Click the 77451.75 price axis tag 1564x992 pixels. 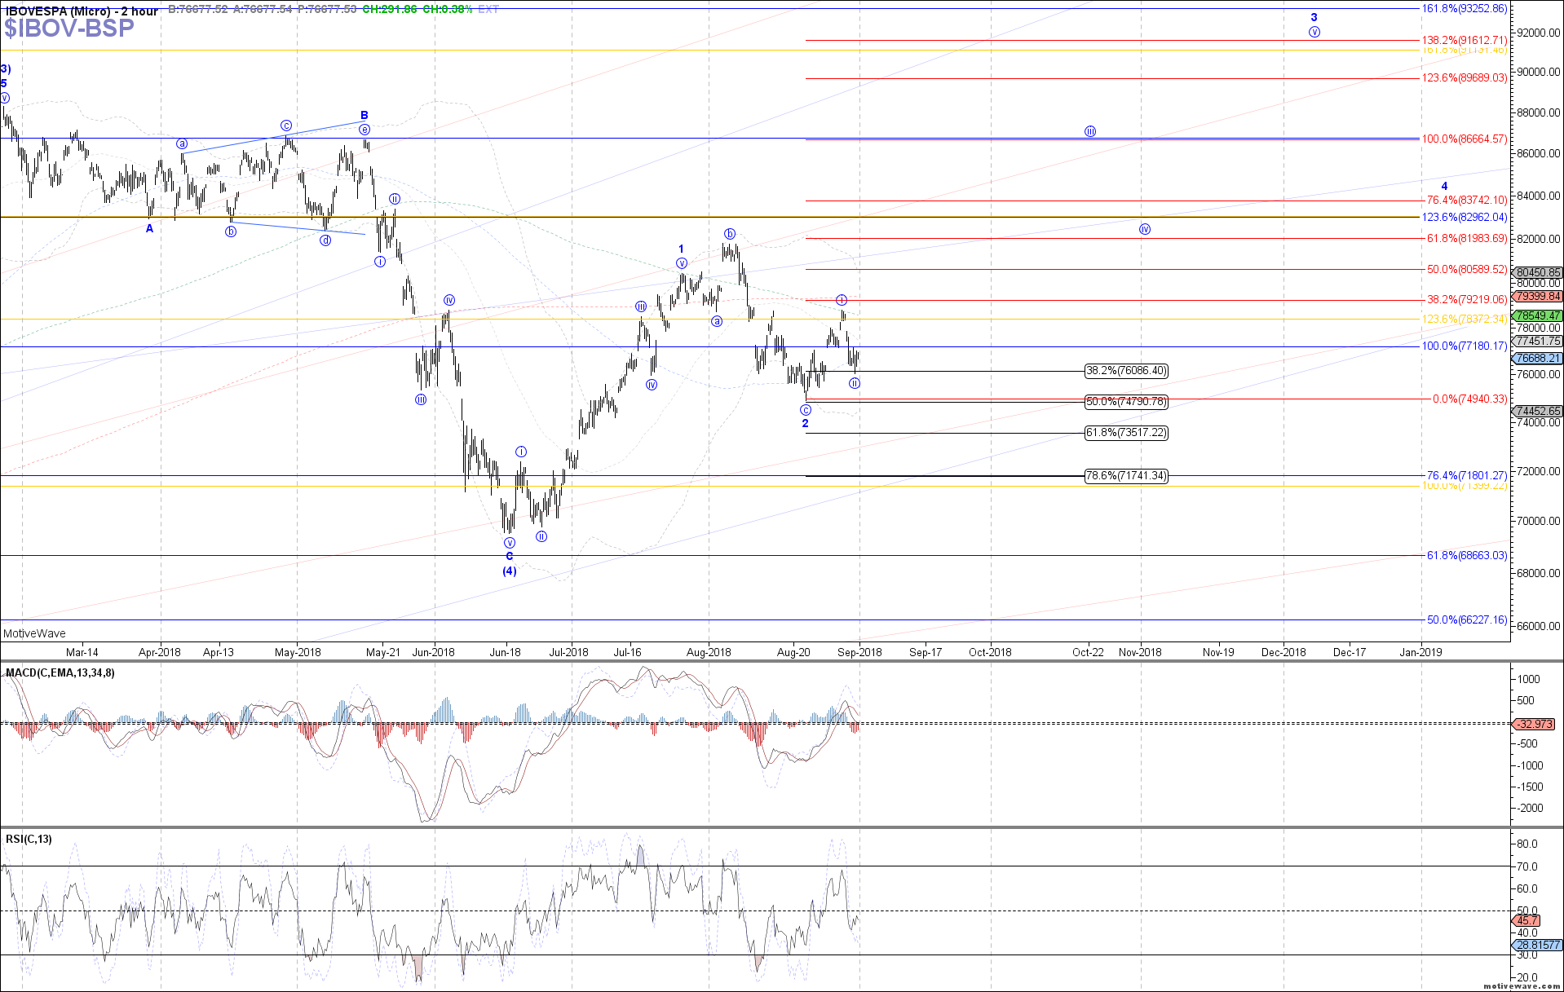(x=1538, y=342)
